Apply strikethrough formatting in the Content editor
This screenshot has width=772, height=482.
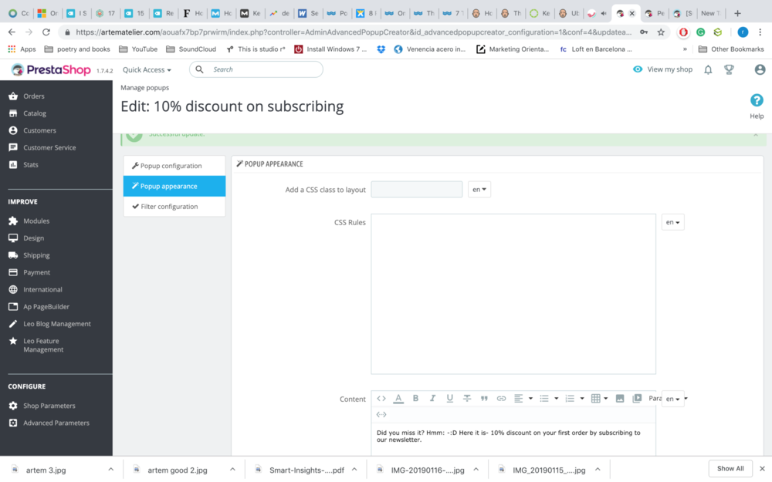point(466,398)
